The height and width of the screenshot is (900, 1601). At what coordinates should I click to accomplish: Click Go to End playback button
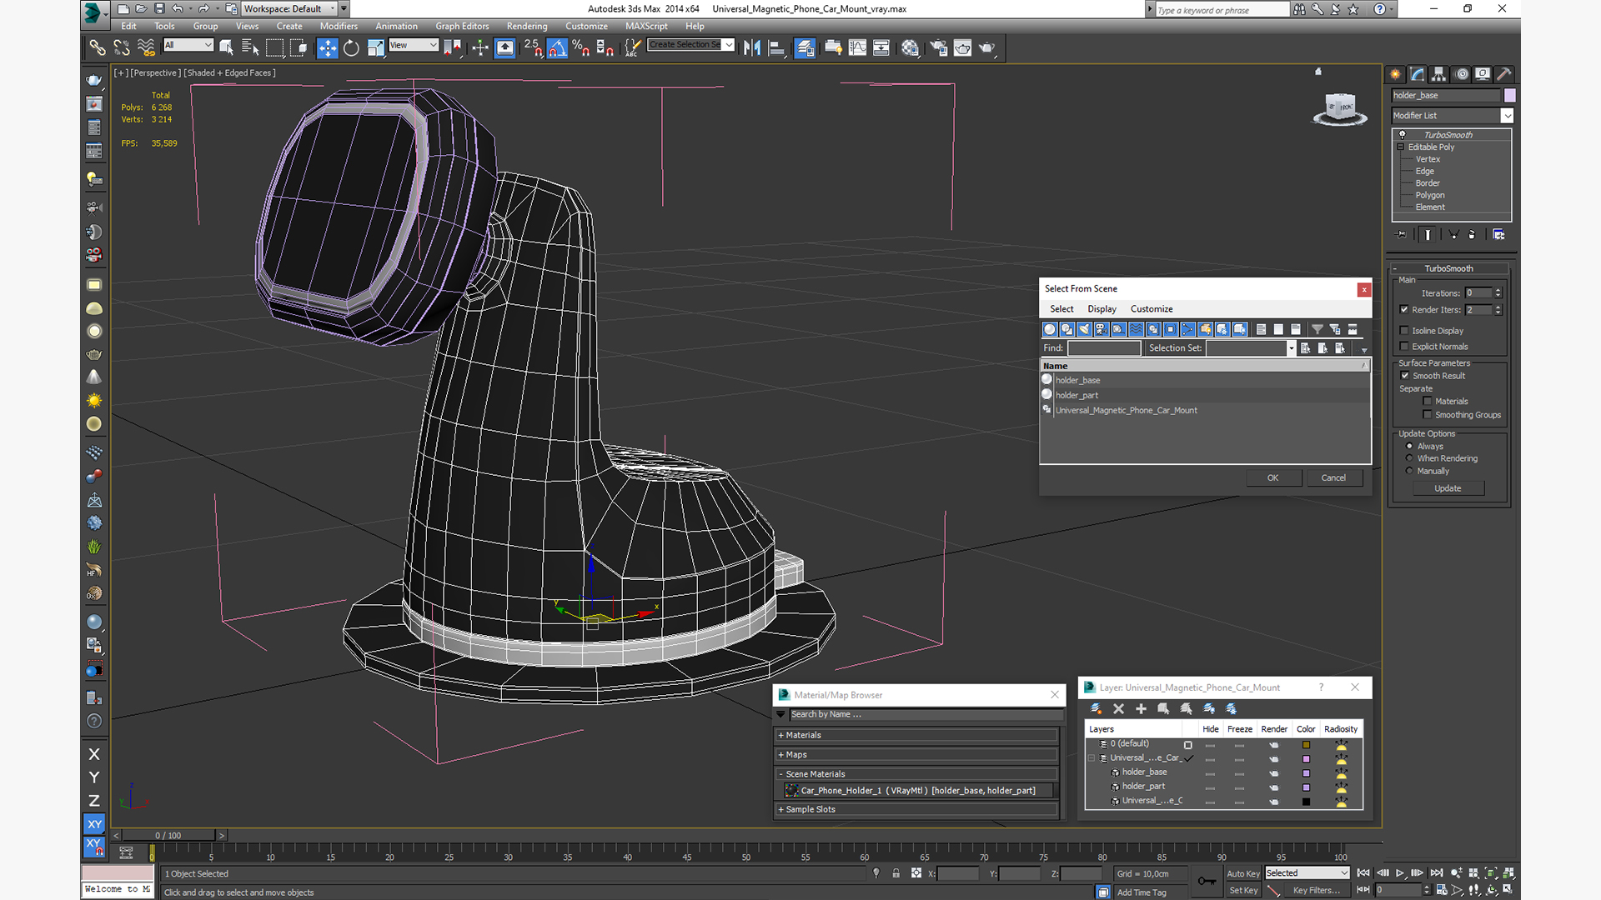[x=1437, y=873]
